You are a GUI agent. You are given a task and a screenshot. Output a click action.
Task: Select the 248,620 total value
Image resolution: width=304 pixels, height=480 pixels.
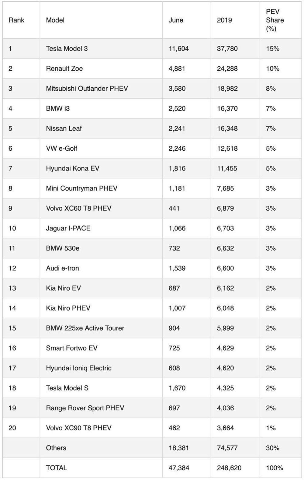point(229,468)
